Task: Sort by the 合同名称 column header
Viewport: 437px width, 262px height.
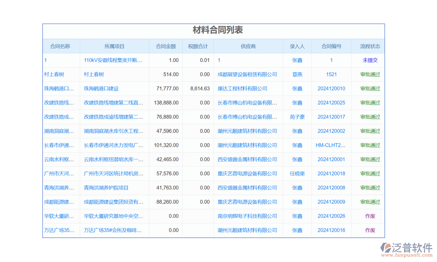Action: (x=60, y=46)
